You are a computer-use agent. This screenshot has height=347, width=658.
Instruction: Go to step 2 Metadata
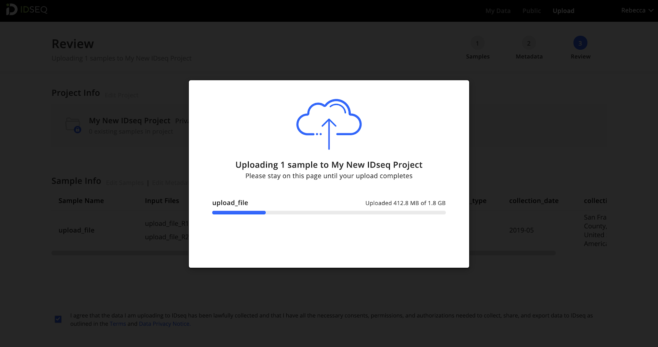529,48
